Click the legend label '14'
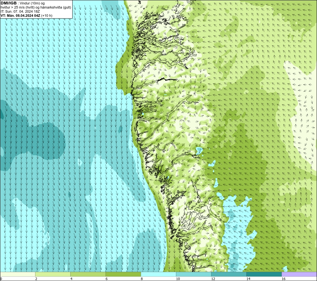This screenshot has height=281, width=317. [248, 279]
